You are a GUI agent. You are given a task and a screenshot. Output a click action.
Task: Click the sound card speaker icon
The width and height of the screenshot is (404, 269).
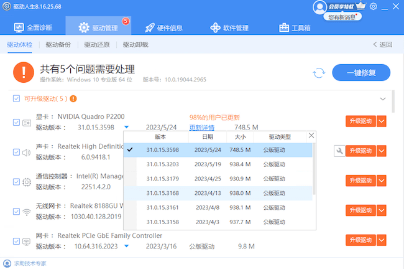(26, 153)
